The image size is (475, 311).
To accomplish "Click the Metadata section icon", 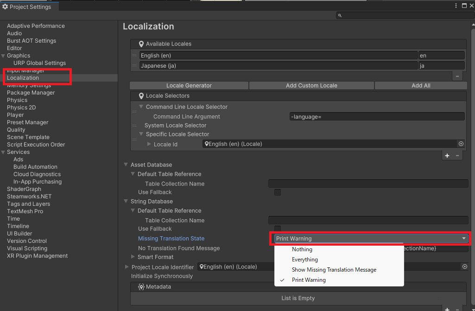I will [x=141, y=287].
